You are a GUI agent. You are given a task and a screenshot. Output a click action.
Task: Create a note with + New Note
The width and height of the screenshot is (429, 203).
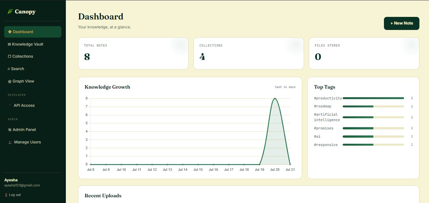click(402, 23)
